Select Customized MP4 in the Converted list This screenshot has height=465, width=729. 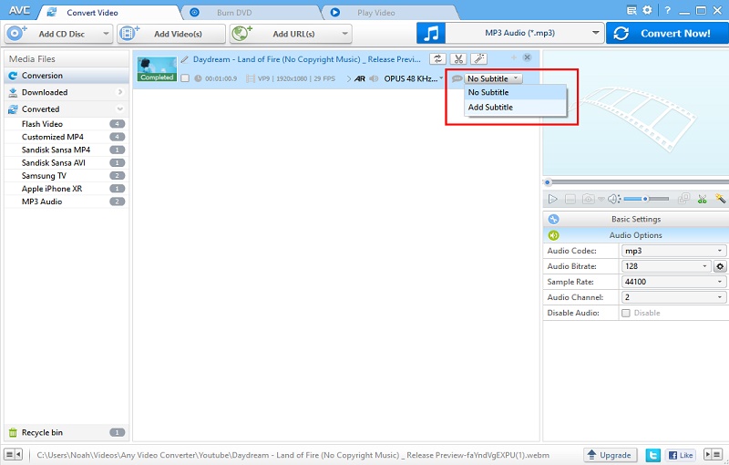click(67, 137)
